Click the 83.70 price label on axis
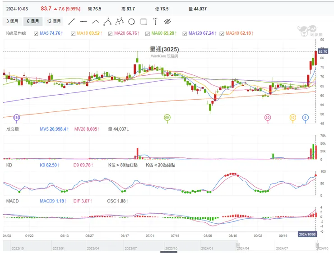 pos(323,51)
